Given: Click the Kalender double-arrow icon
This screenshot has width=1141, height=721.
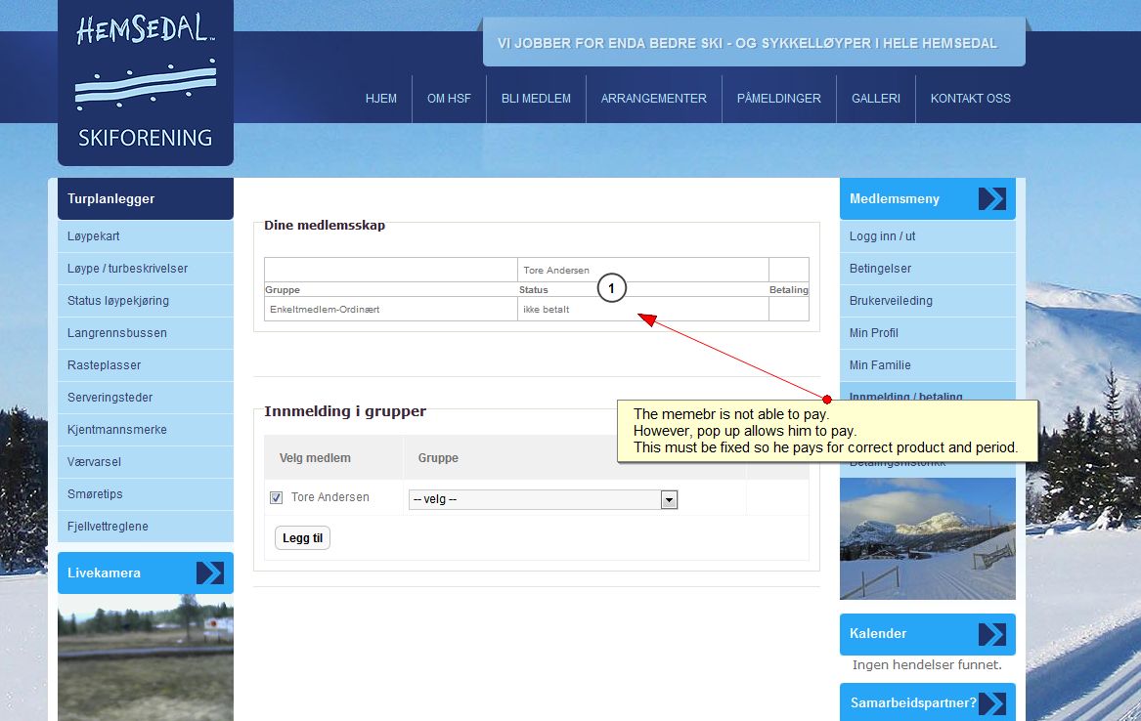Looking at the screenshot, I should point(991,634).
